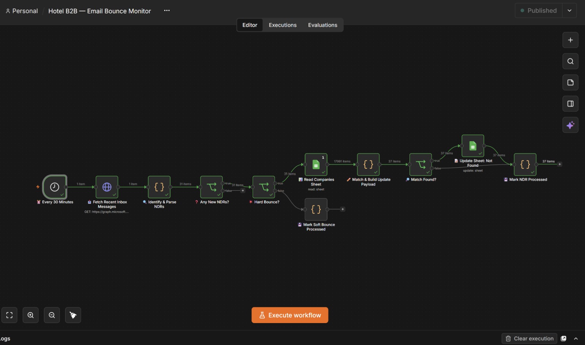This screenshot has height=345, width=585.
Task: Switch to the Evaluations tab
Action: click(x=322, y=25)
